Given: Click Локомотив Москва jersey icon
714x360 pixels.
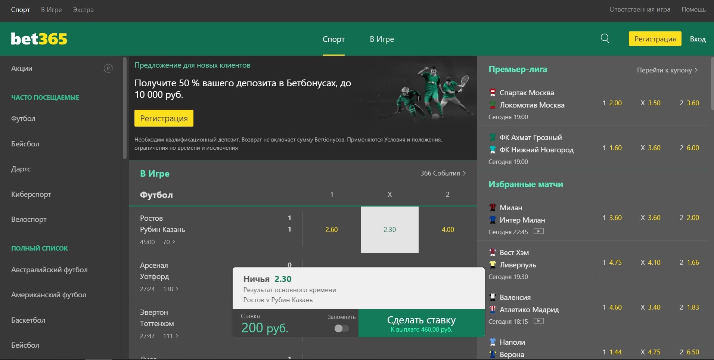Looking at the screenshot, I should pyautogui.click(x=493, y=105).
